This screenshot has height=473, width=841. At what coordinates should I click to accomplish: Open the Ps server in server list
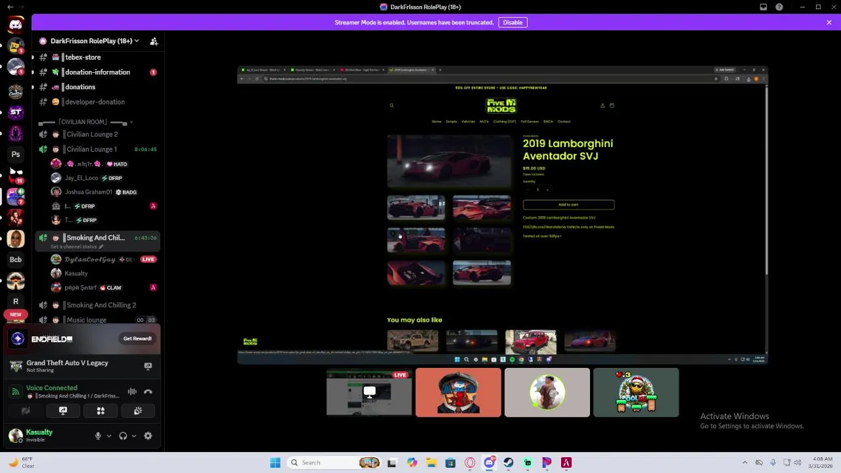pos(16,154)
